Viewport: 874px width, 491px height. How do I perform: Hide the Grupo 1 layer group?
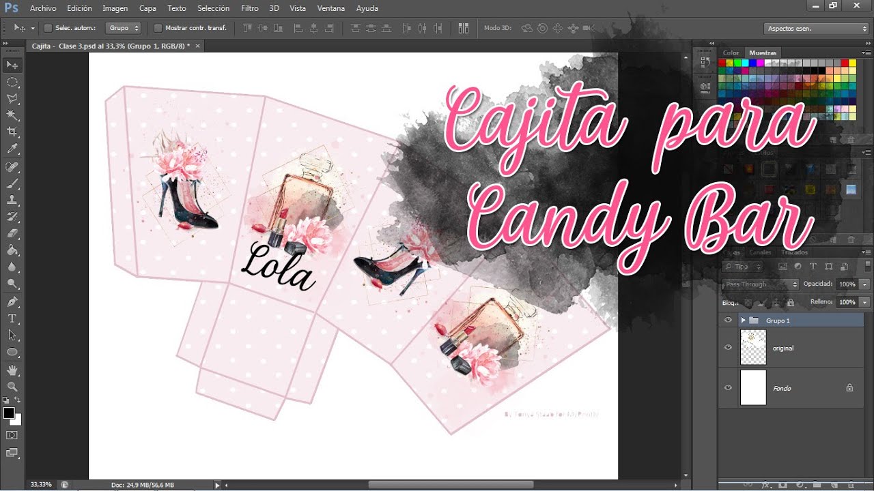tap(728, 320)
